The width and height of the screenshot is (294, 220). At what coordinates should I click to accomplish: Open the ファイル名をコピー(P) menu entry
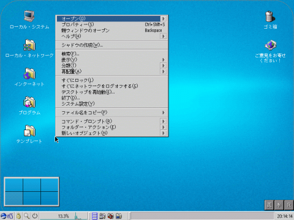coord(111,112)
